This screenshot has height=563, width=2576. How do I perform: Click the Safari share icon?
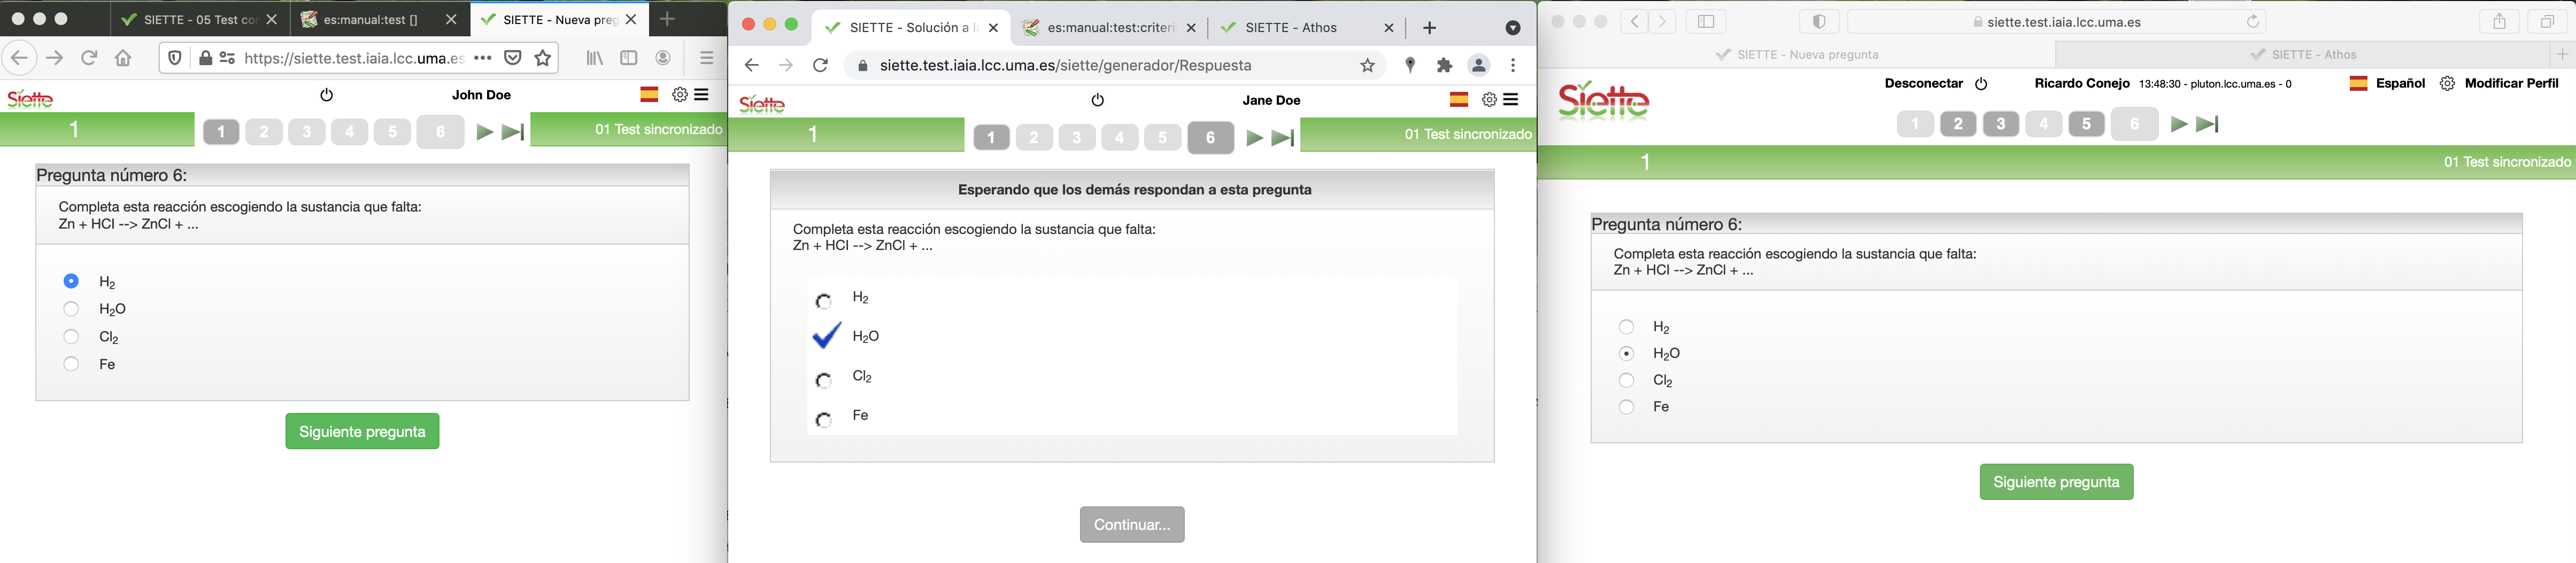coord(2499,22)
